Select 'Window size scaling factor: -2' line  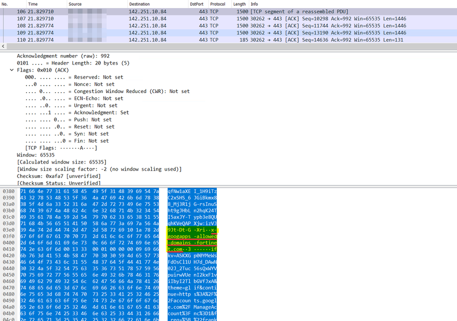click(99, 169)
